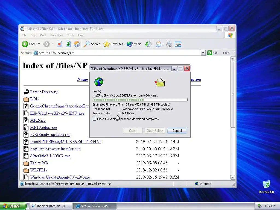Minimize the download dialog window

(174, 69)
